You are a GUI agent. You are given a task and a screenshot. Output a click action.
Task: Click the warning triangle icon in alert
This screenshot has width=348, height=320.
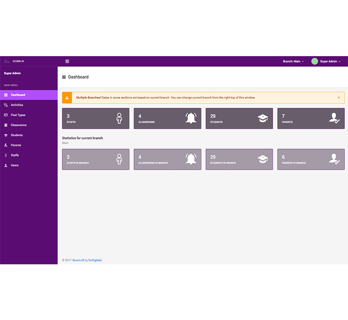(67, 98)
